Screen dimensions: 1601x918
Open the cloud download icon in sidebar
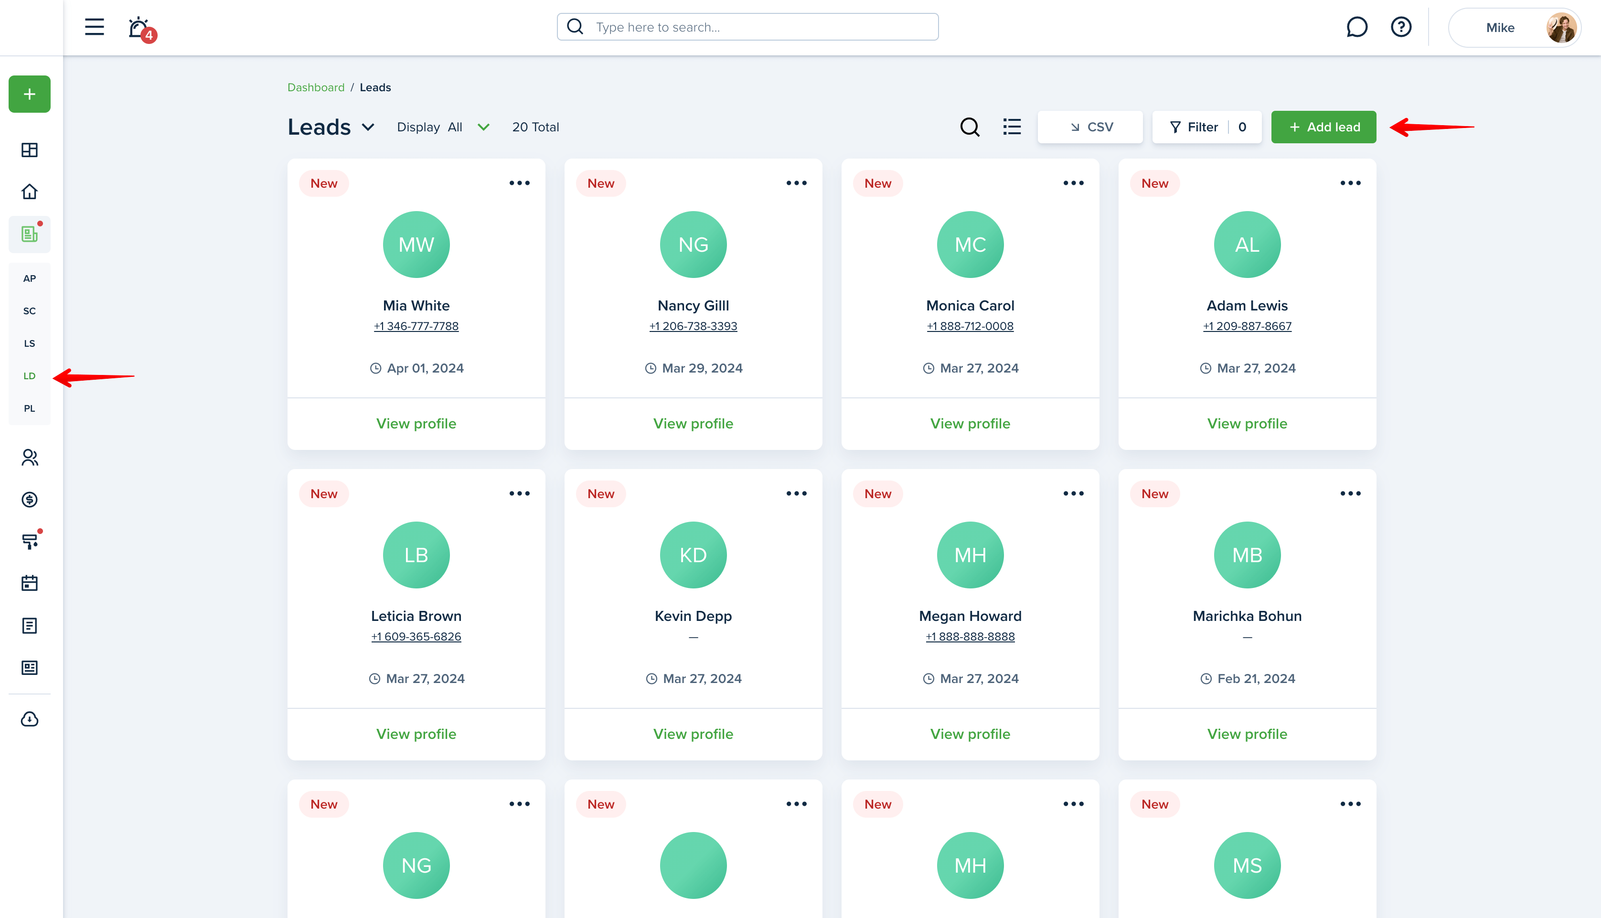(30, 719)
